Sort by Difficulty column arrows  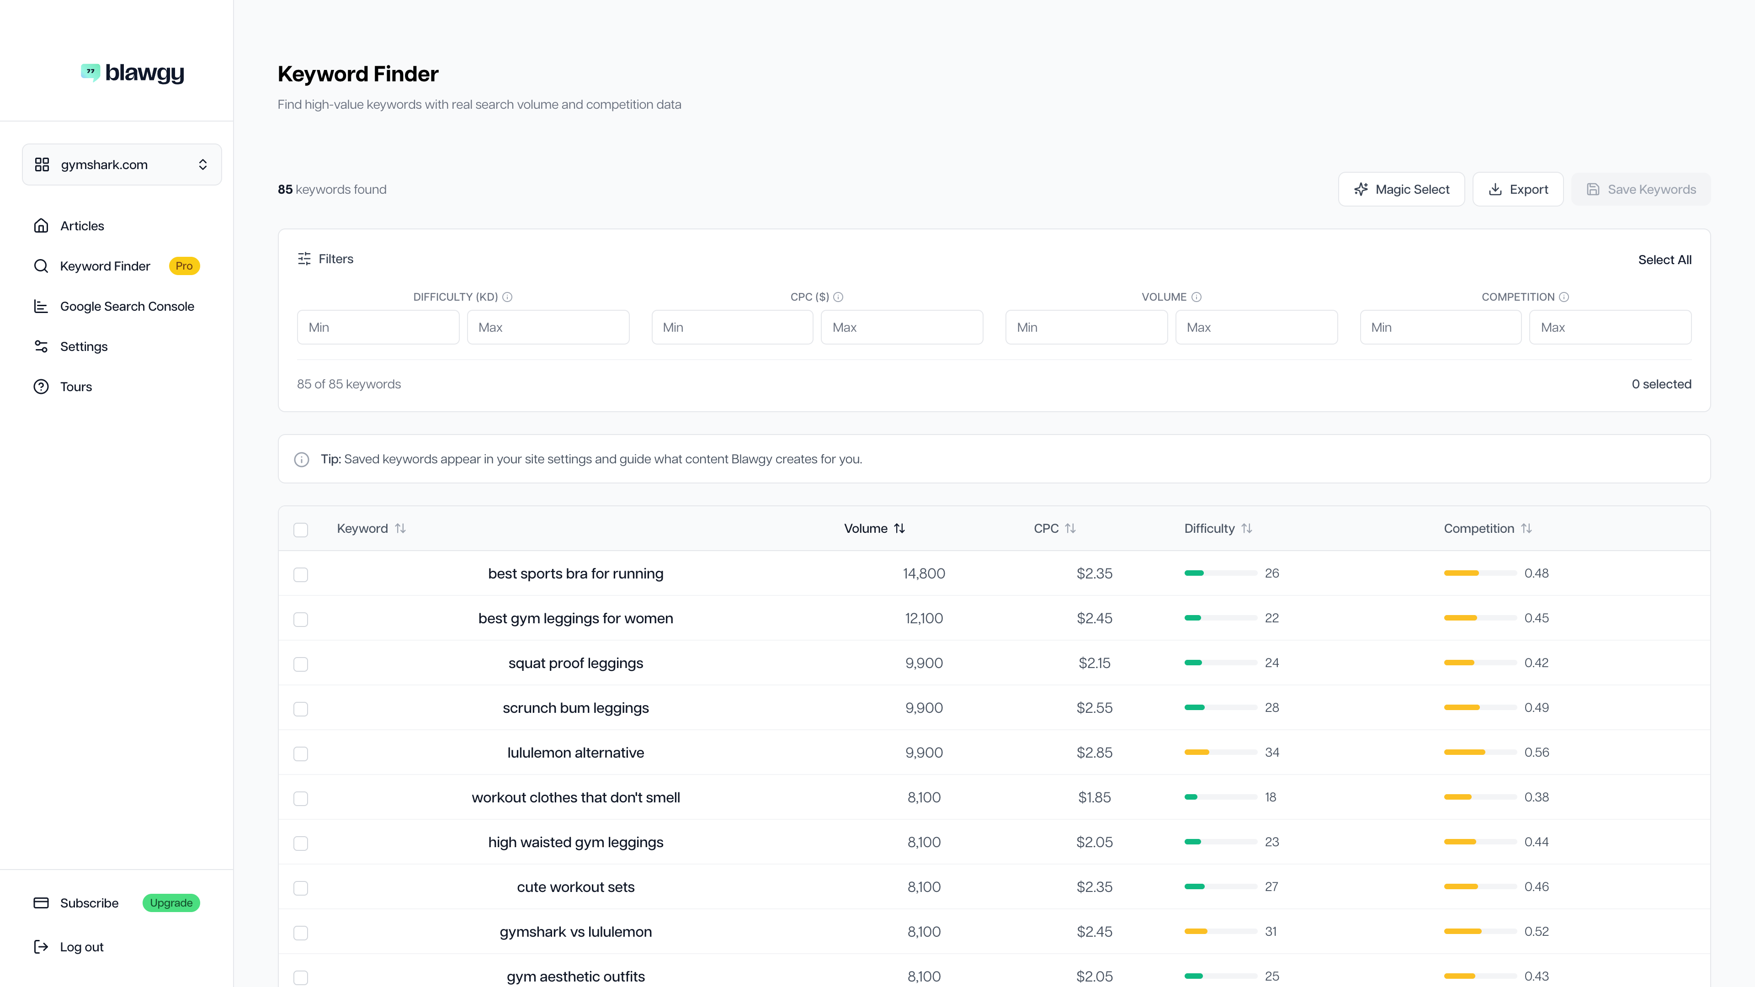click(1247, 529)
